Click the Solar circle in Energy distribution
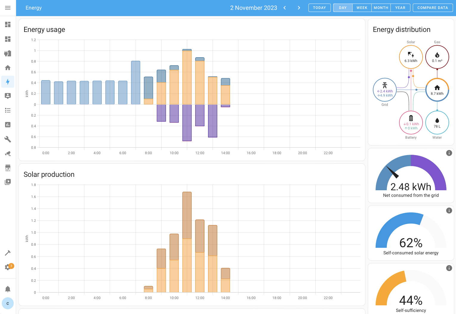456x314 pixels. tap(411, 57)
